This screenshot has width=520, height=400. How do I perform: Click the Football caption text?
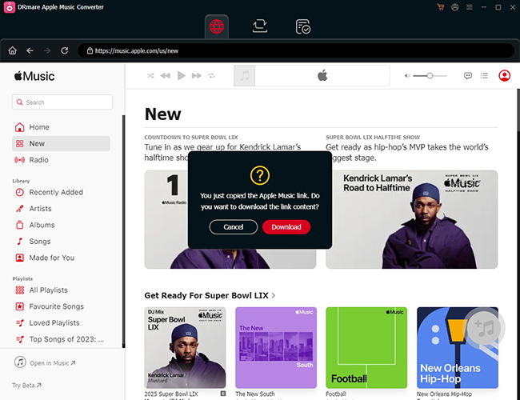pyautogui.click(x=336, y=394)
